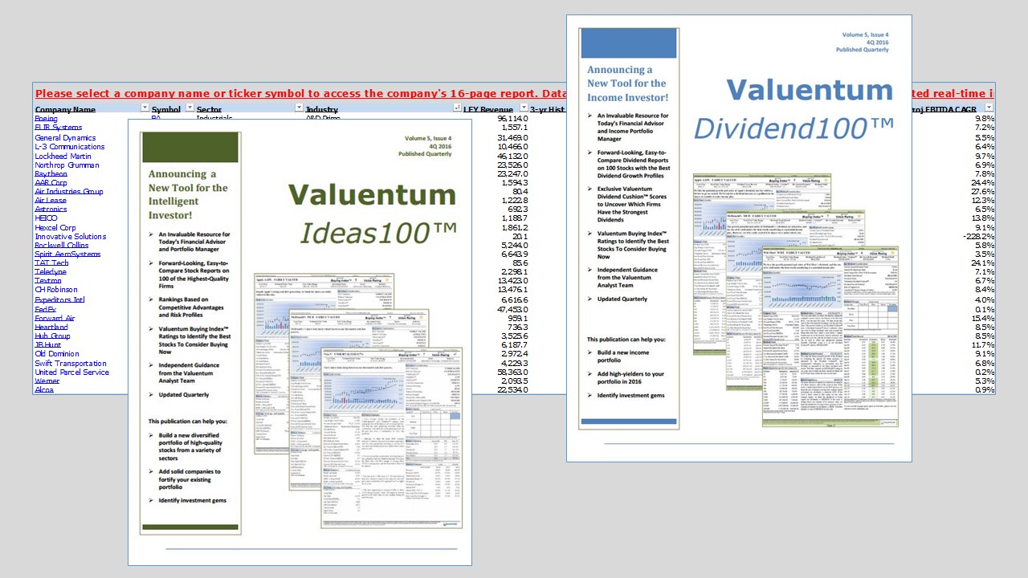Open the Raytheon report link
1028x578 pixels.
(51, 173)
